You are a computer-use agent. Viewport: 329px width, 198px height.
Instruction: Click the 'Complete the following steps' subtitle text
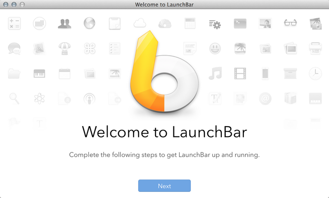(164, 155)
